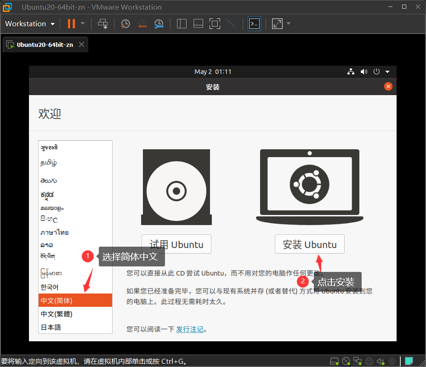Screen dimensions: 426x367
Task: Close the installer with orange X
Action: click(x=388, y=86)
